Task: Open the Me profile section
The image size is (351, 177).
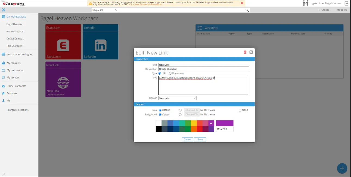Action: [x=10, y=101]
